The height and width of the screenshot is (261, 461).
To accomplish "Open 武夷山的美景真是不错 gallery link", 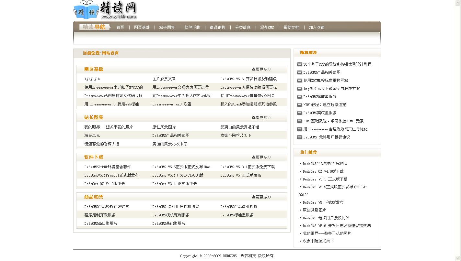I will click(240, 127).
